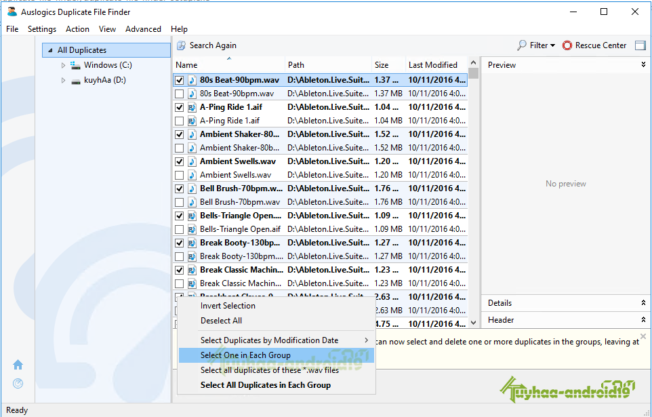This screenshot has height=417, width=652.
Task: Open the Advanced menu
Action: point(144,29)
